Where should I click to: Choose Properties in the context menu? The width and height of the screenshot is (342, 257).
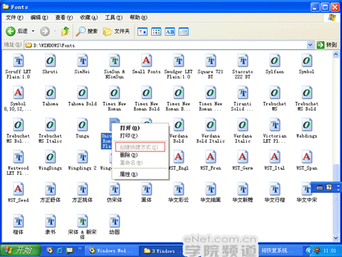(x=140, y=174)
